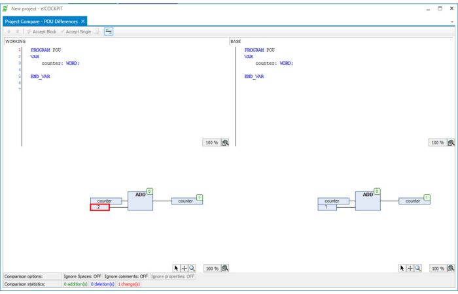Click the zoom magnifier icon in BASE code pane
The height and width of the screenshot is (294, 458).
coord(451,142)
